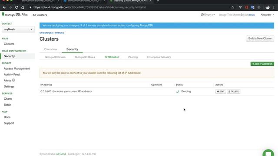Open Stitch service in sidebar
The height and width of the screenshot is (156, 278).
7,105
